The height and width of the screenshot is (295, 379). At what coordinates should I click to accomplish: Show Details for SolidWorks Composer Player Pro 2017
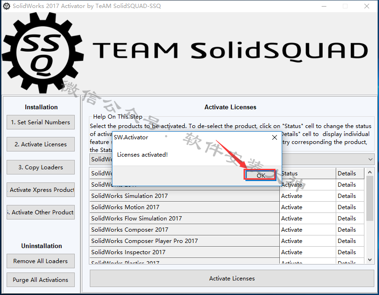[x=350, y=241]
